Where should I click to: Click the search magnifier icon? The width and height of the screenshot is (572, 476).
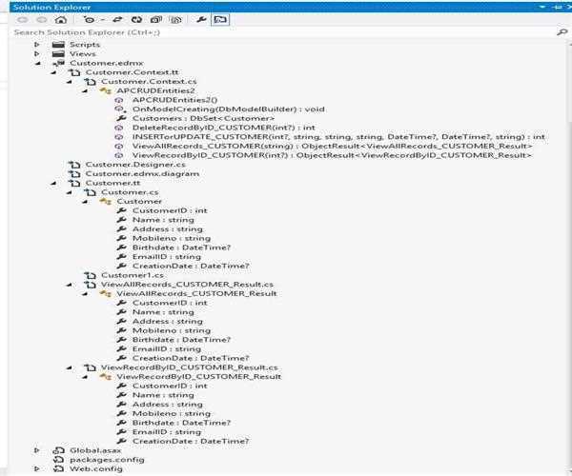tap(561, 31)
